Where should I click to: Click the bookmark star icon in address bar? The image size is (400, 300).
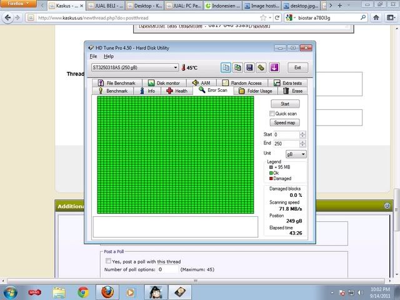pos(263,17)
